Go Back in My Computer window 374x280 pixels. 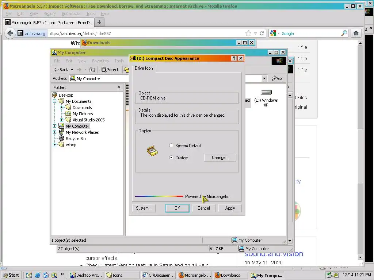tap(61, 70)
